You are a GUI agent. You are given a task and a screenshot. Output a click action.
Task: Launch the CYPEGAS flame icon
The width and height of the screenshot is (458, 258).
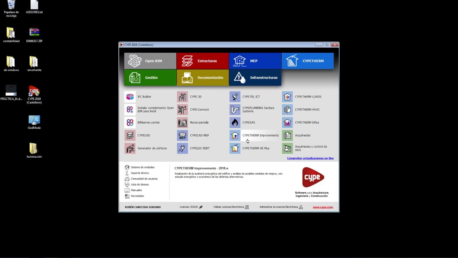pos(235,123)
